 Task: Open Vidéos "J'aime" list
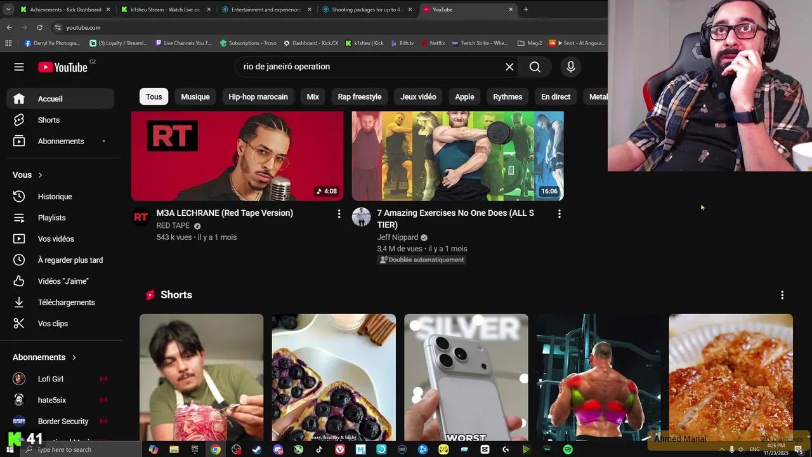(60, 281)
